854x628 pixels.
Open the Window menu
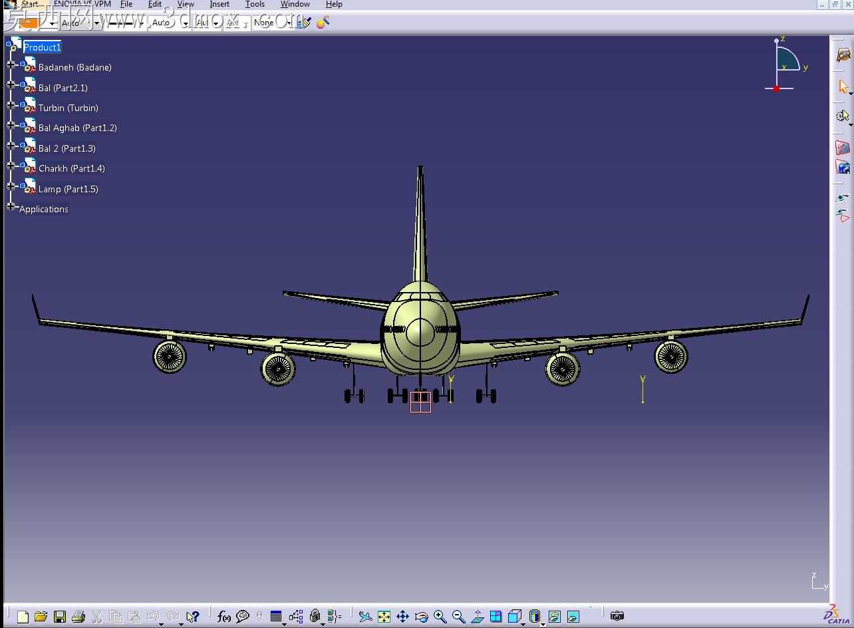click(x=295, y=4)
